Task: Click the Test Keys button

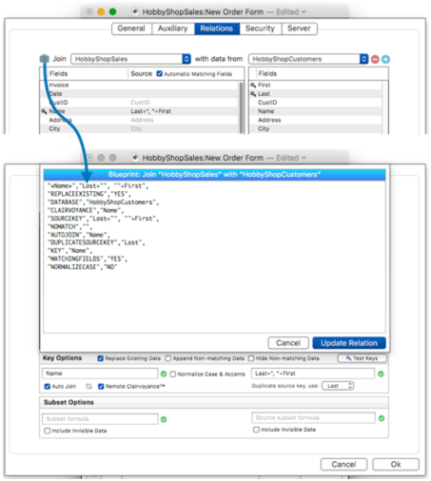Action: coord(362,358)
